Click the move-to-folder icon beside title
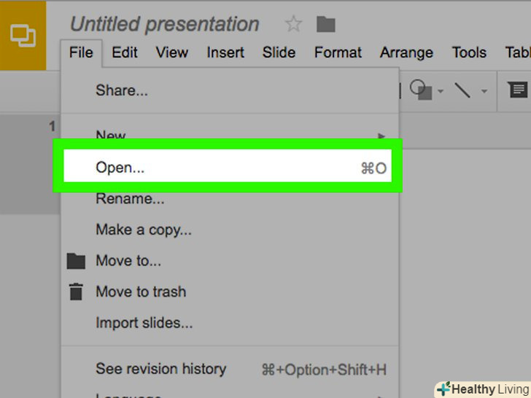Viewport: 531px width, 398px height. pos(325,24)
